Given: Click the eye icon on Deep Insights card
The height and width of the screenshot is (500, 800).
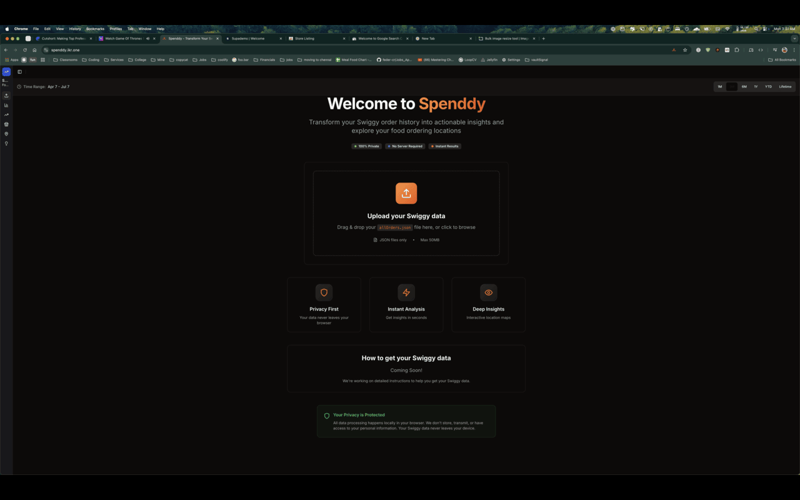Looking at the screenshot, I should click(x=489, y=292).
